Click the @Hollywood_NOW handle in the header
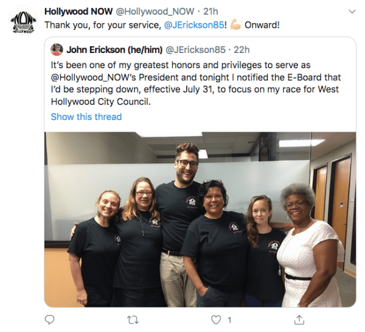This screenshot has height=332, width=365. [155, 12]
